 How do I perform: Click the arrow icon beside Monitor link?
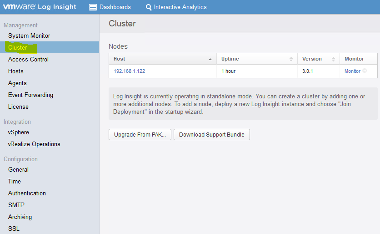click(365, 71)
